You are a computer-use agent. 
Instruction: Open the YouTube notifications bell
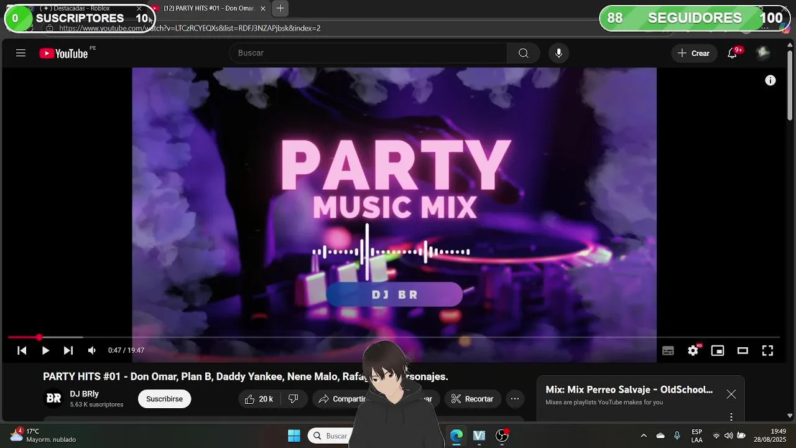point(733,53)
